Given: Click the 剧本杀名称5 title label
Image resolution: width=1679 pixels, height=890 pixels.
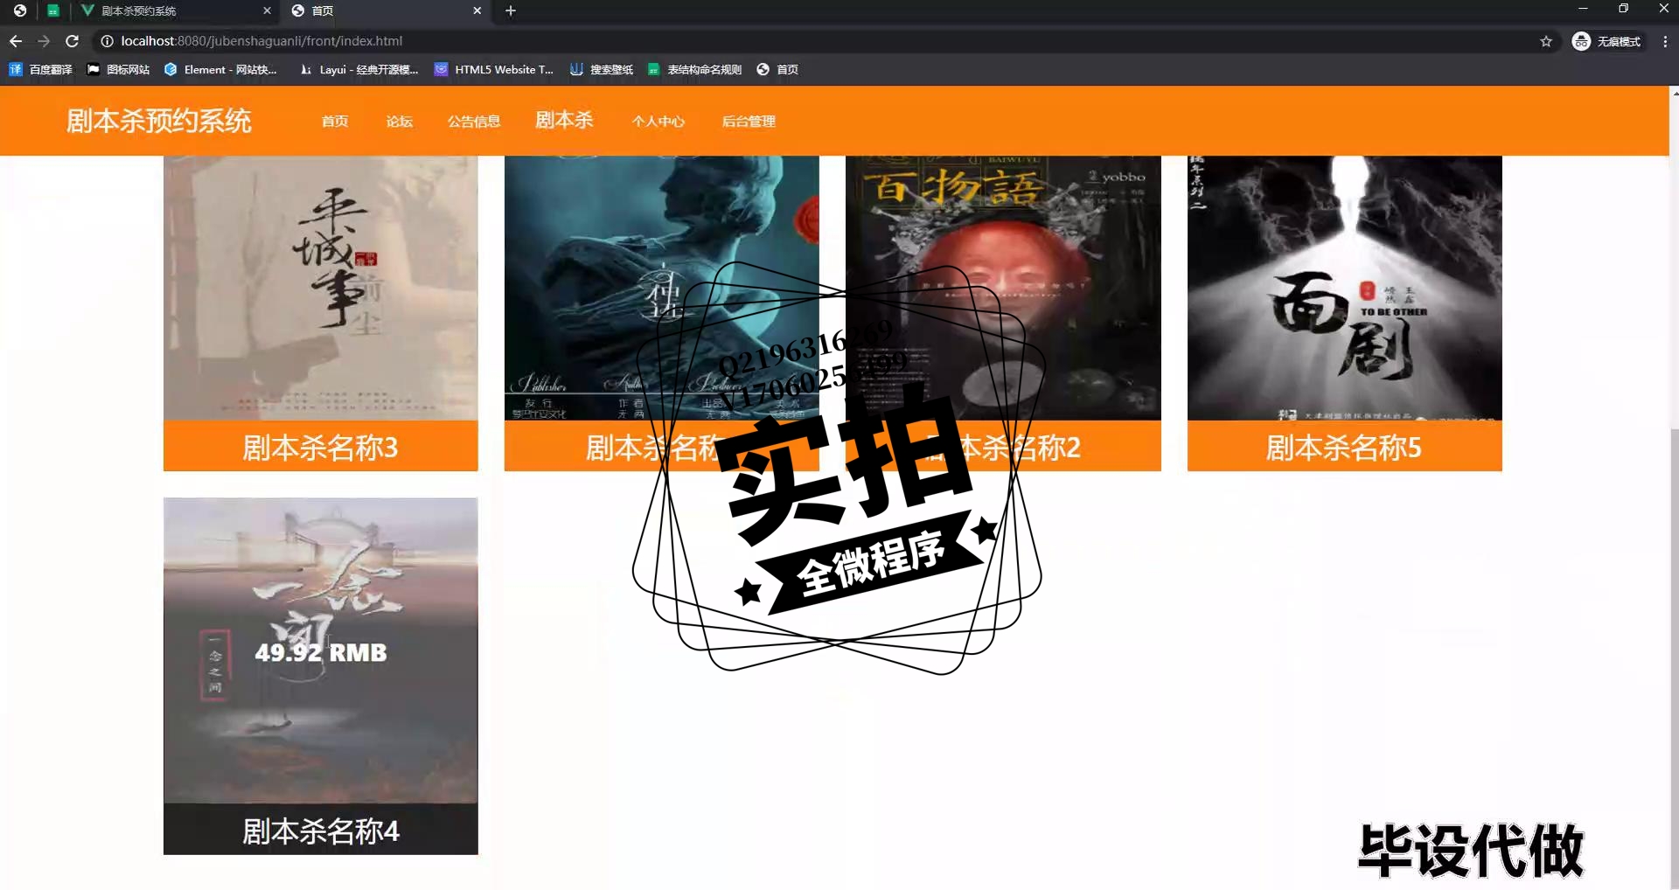Looking at the screenshot, I should click(1345, 447).
